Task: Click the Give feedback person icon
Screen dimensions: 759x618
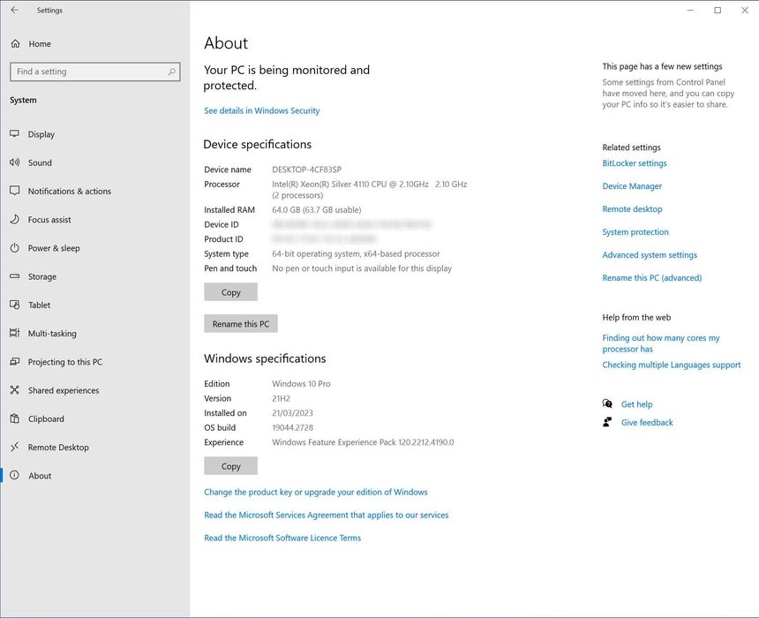Action: pyautogui.click(x=607, y=422)
